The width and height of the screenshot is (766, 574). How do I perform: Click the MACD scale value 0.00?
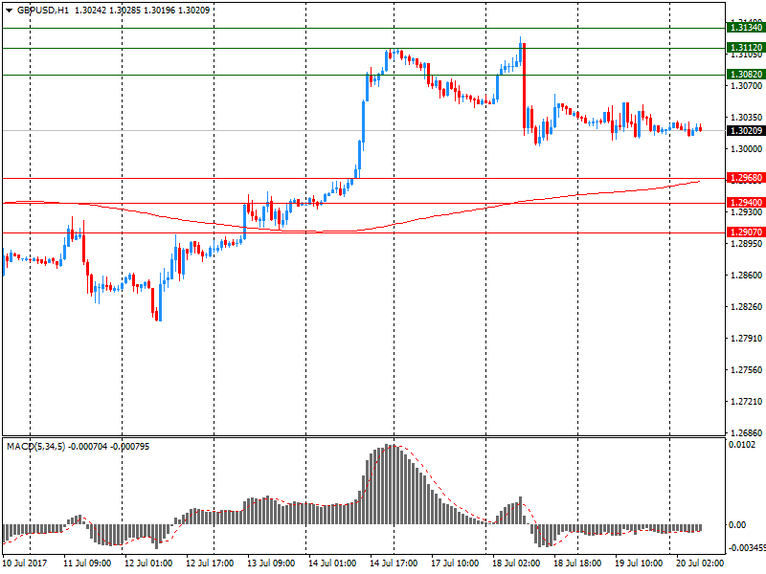click(737, 524)
